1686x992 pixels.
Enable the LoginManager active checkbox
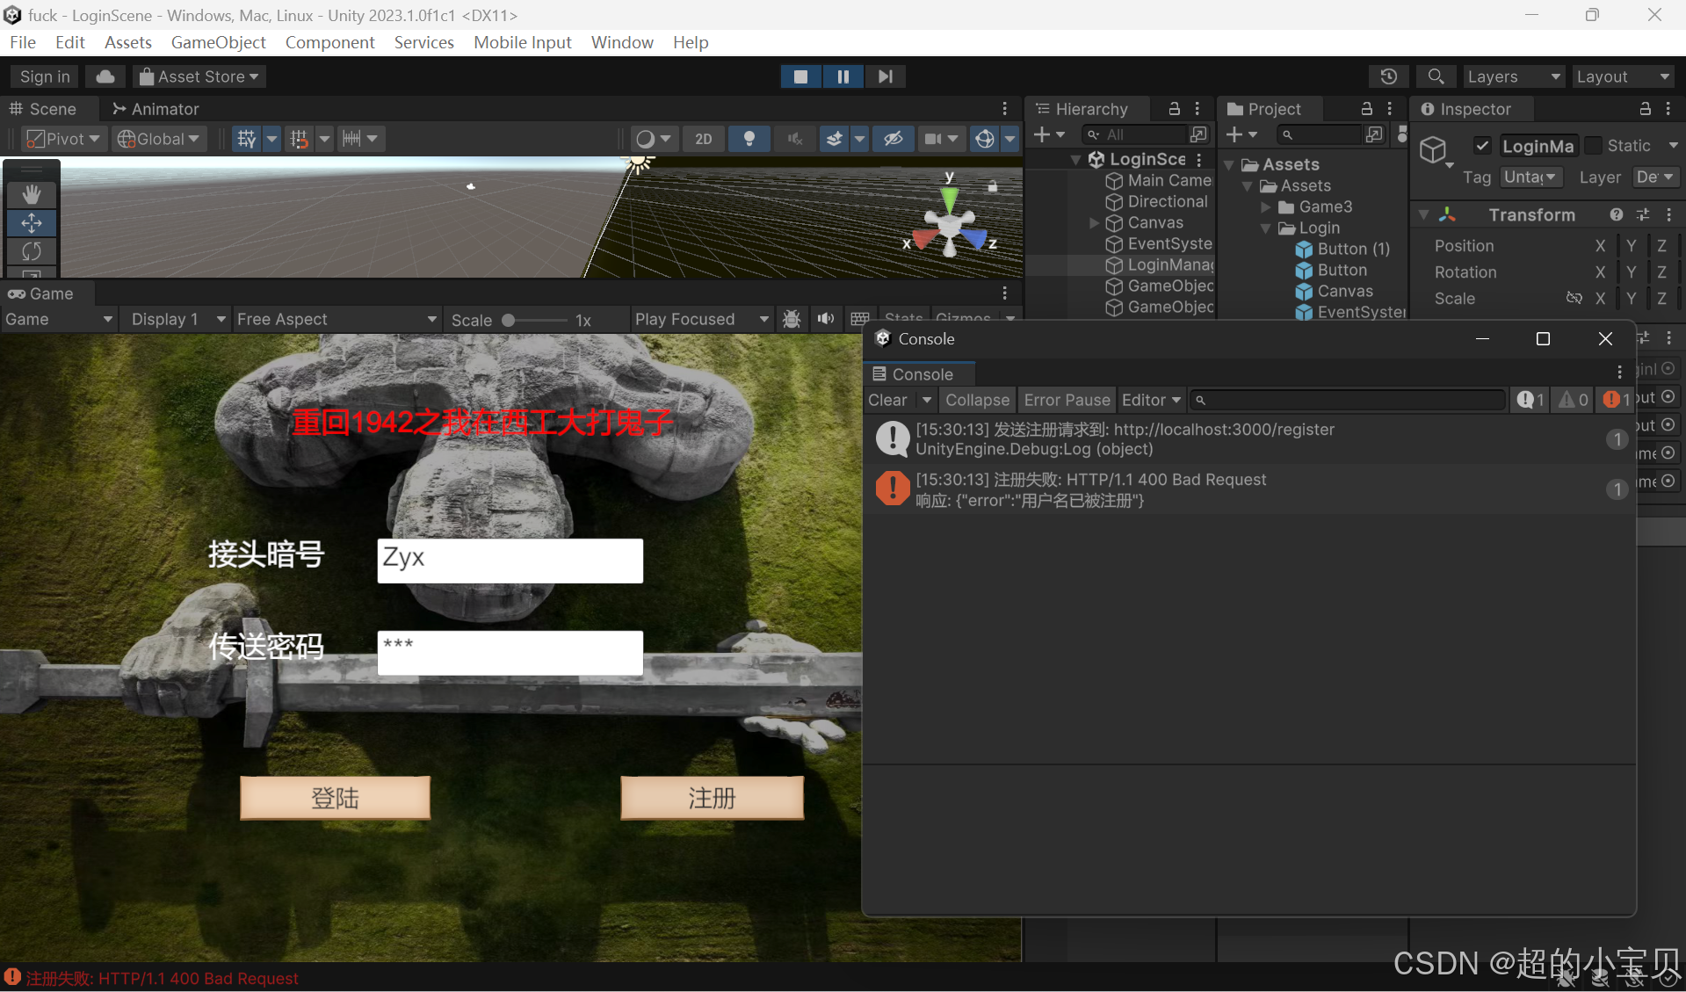coord(1482,146)
